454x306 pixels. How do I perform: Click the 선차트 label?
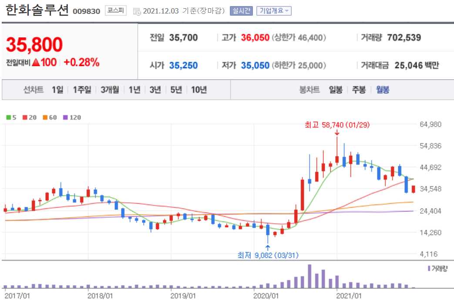pos(33,90)
